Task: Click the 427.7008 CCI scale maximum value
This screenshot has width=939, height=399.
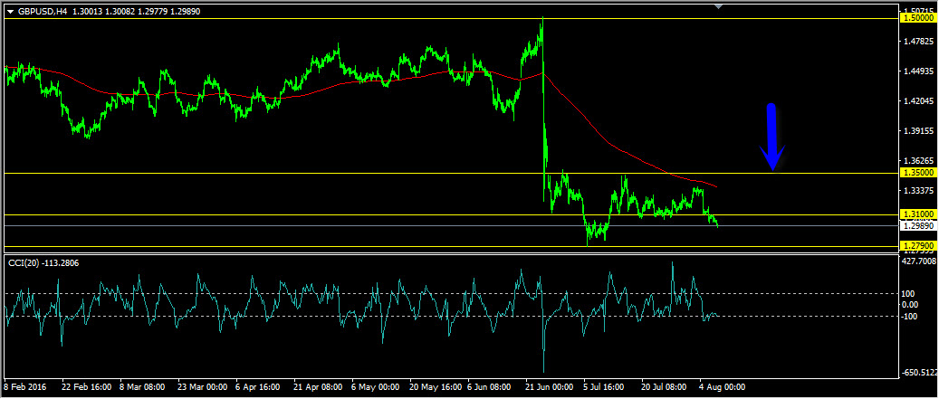Action: [918, 261]
